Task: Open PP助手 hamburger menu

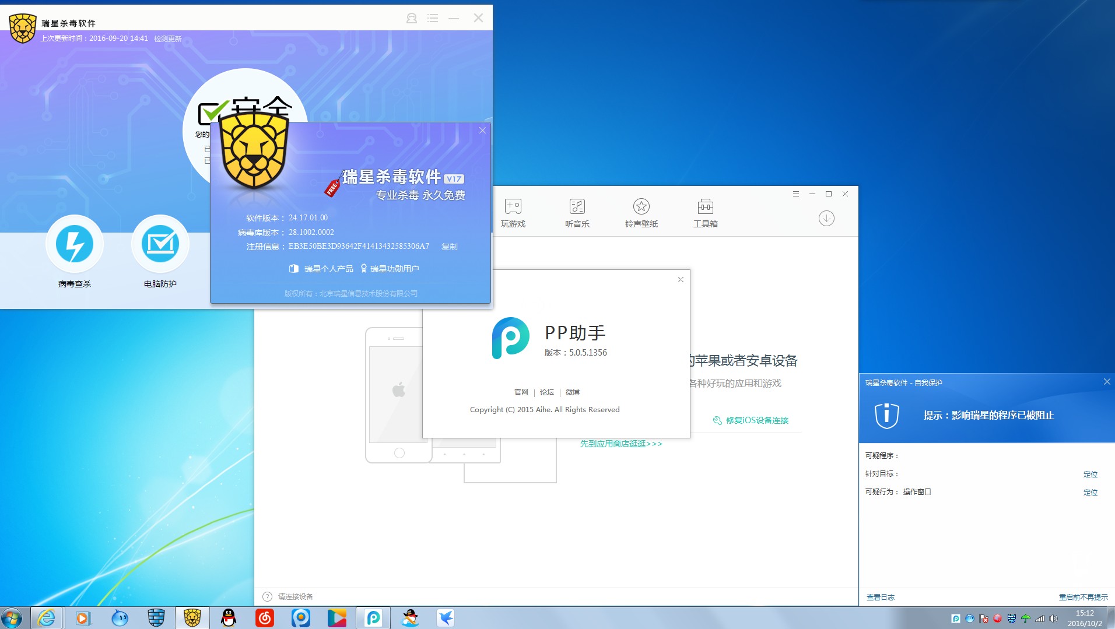Action: pyautogui.click(x=795, y=194)
